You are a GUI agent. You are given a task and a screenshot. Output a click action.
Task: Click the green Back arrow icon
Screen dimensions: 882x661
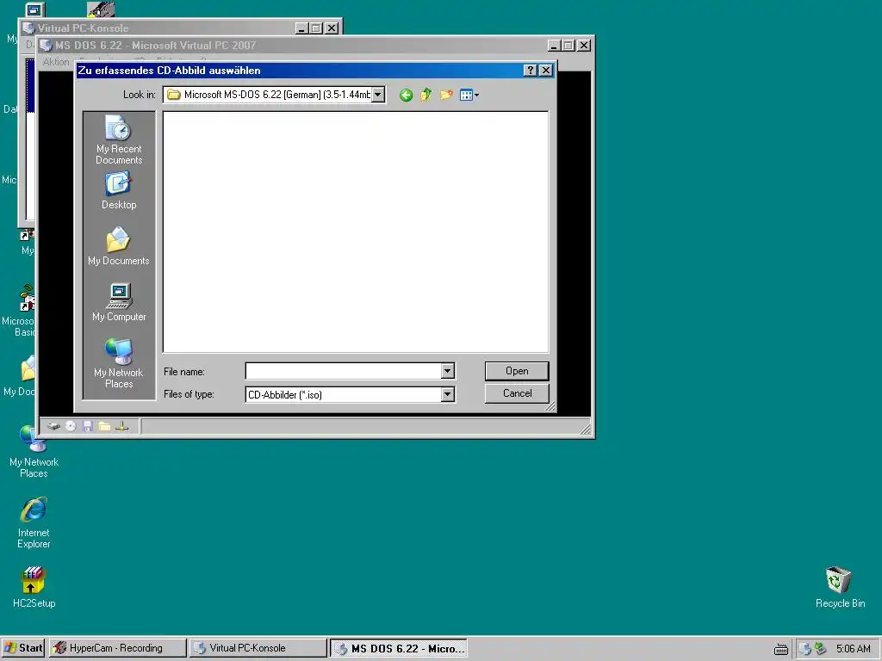pyautogui.click(x=406, y=95)
